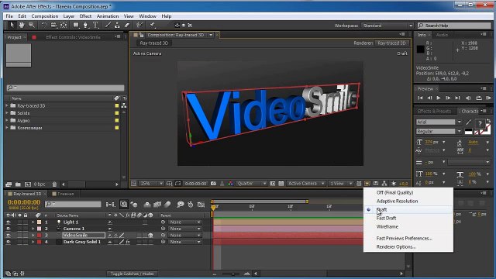The width and height of the screenshot is (496, 279).
Task: Select the Puppet Pin tool
Action: click(x=152, y=25)
